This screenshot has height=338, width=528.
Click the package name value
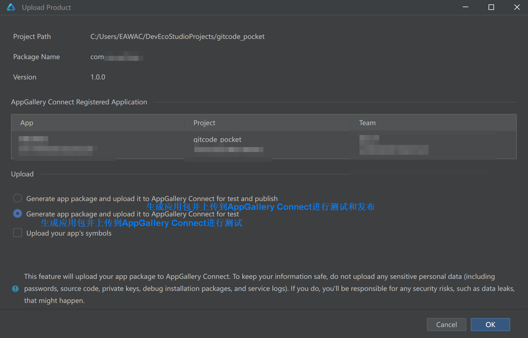pos(117,57)
